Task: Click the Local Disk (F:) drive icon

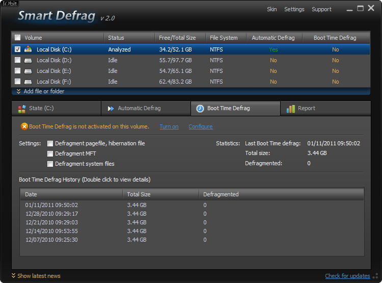Action: pyautogui.click(x=28, y=82)
